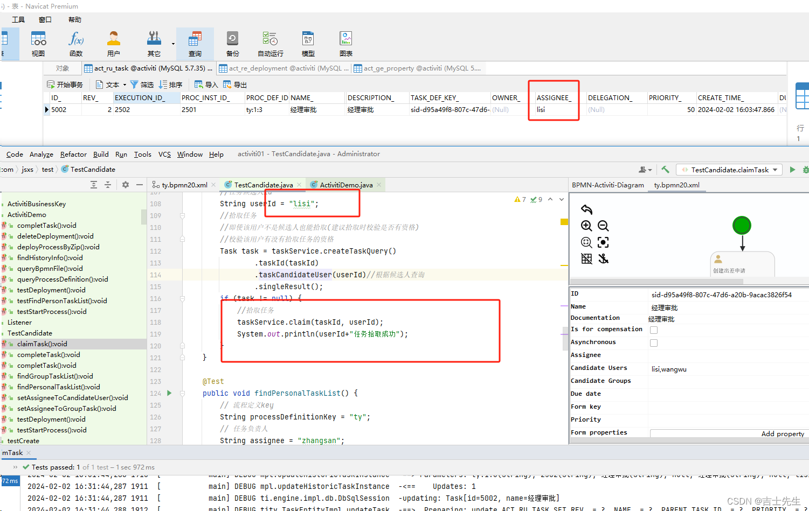Hide the structure panel with minus icon
809x511 pixels.
click(140, 185)
